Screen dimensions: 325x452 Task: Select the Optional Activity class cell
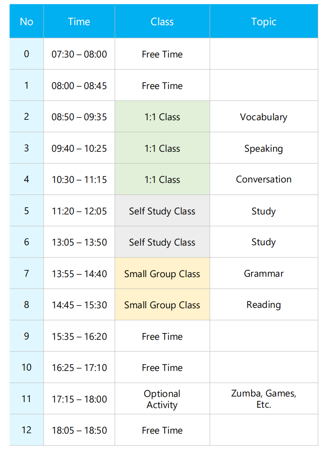click(162, 399)
